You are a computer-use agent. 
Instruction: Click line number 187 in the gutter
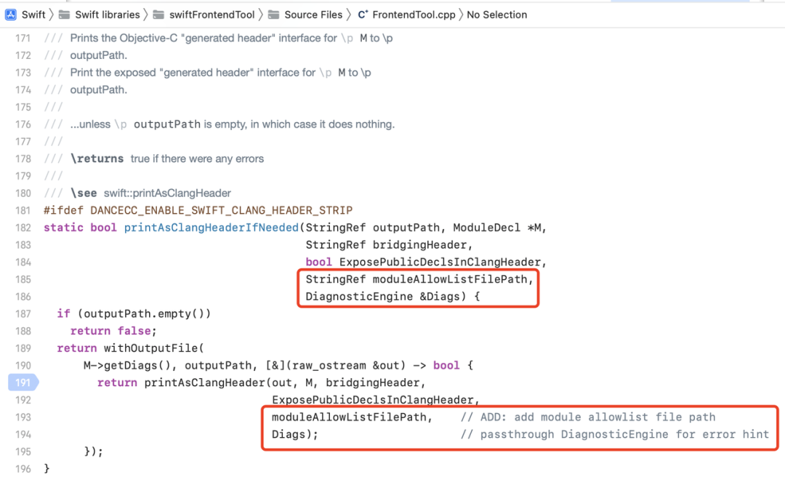point(23,313)
